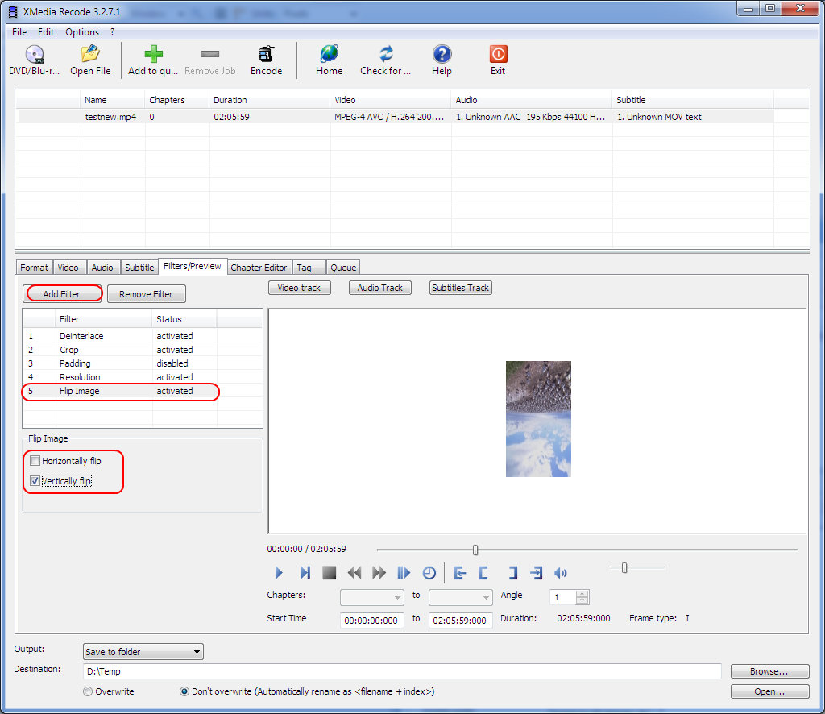Click the XMedia Recode title bar icon
The height and width of the screenshot is (714, 825).
click(x=13, y=11)
